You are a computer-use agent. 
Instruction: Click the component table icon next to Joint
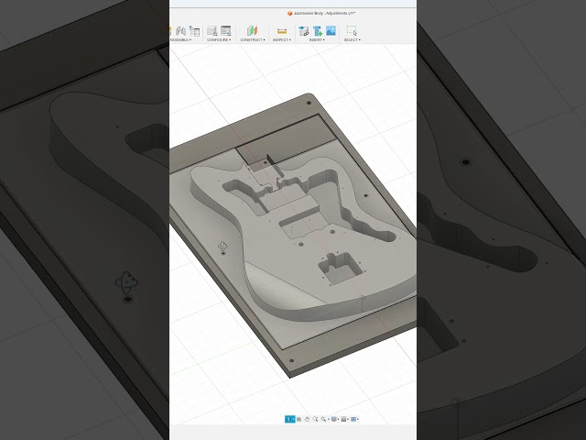[x=194, y=30]
